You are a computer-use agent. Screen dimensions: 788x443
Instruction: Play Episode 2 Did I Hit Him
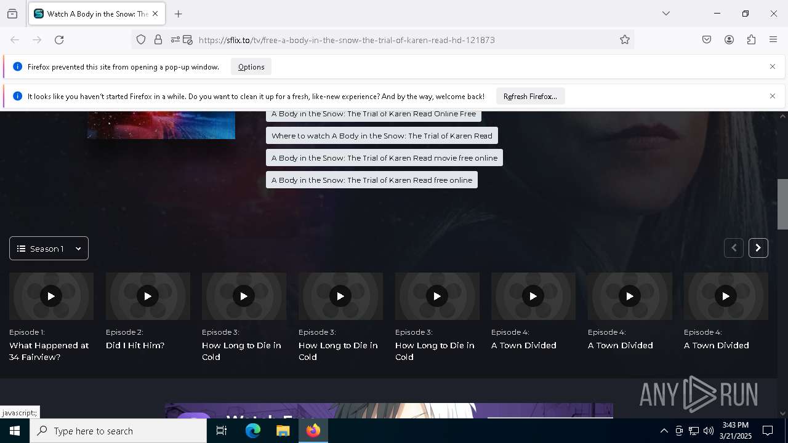(x=148, y=296)
